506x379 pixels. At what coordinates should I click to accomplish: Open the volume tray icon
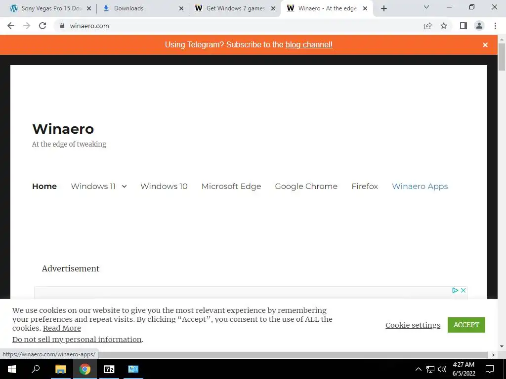442,369
